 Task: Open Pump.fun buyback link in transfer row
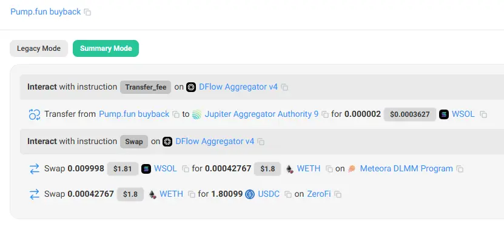pos(134,114)
